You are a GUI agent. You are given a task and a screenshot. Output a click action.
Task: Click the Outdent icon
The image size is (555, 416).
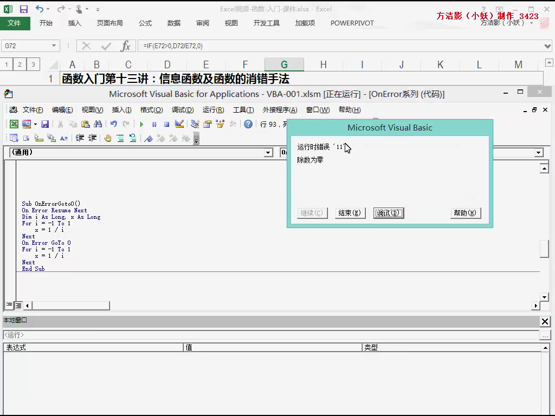click(92, 138)
